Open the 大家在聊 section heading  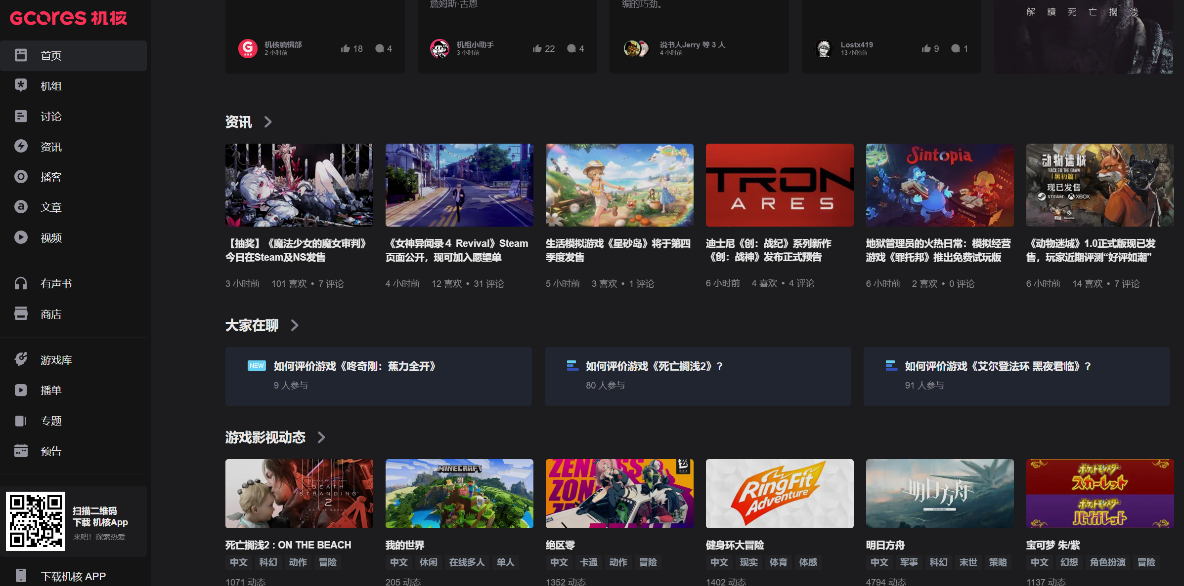(252, 325)
